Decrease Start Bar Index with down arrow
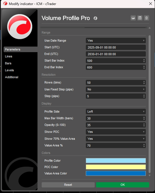Image resolution: width=155 pixels, height=193 pixels. pos(144,62)
